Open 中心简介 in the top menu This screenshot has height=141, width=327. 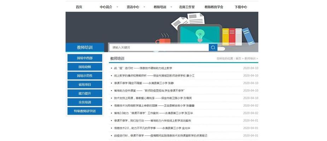pyautogui.click(x=106, y=7)
